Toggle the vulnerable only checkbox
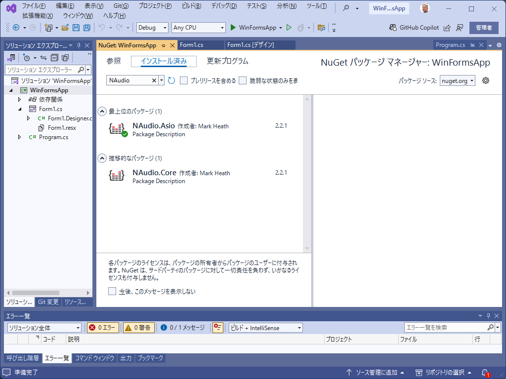 [243, 80]
